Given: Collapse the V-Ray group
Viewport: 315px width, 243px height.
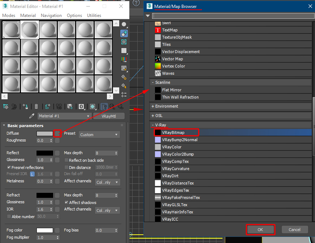Looking at the screenshot, I should coord(153,125).
